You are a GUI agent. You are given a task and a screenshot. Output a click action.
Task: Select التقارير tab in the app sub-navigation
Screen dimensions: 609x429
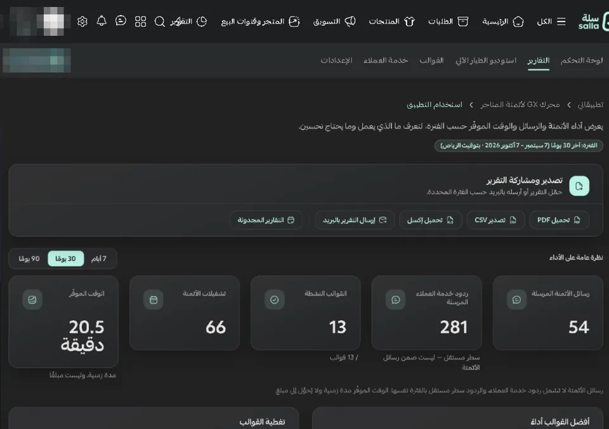539,60
